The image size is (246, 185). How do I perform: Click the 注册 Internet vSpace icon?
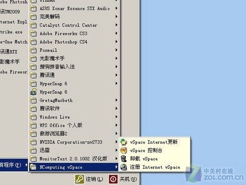point(123,167)
